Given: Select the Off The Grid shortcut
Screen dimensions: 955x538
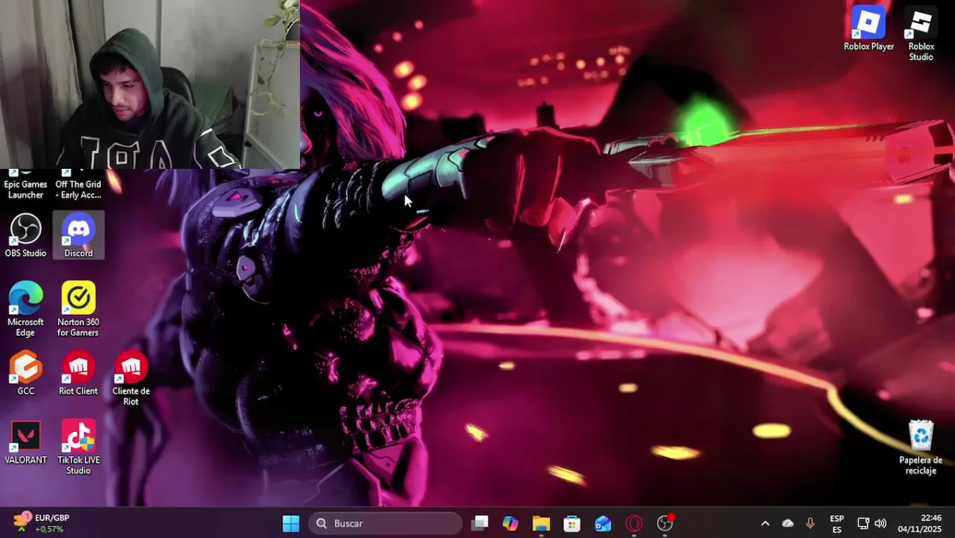Looking at the screenshot, I should pyautogui.click(x=78, y=185).
